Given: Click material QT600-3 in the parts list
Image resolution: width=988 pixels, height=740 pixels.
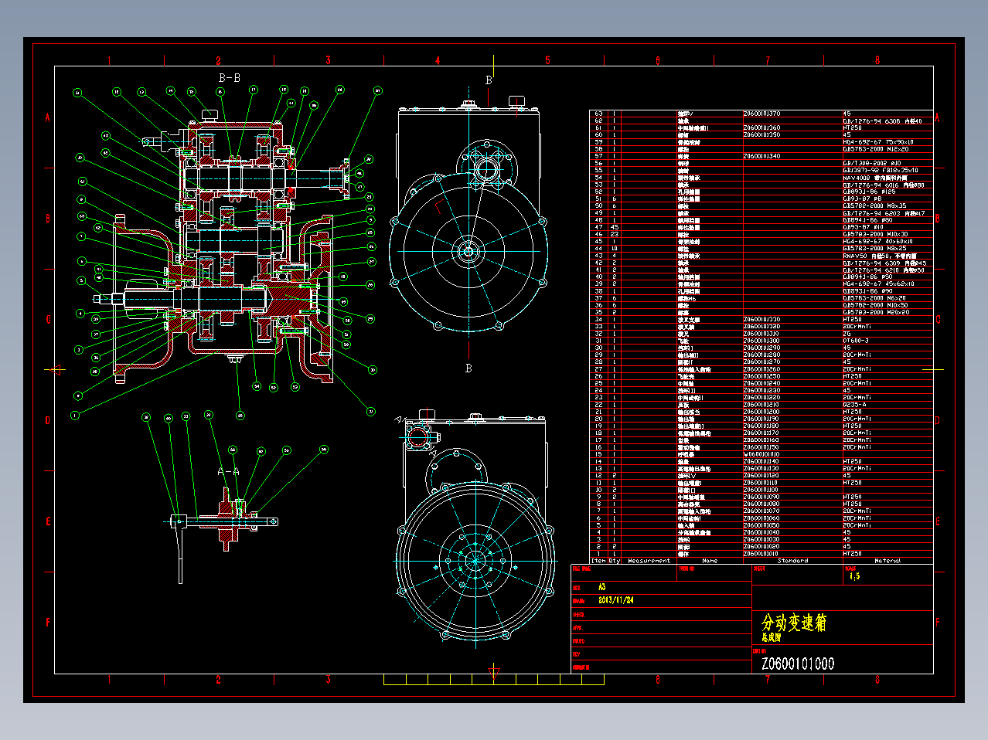Looking at the screenshot, I should pyautogui.click(x=856, y=341).
